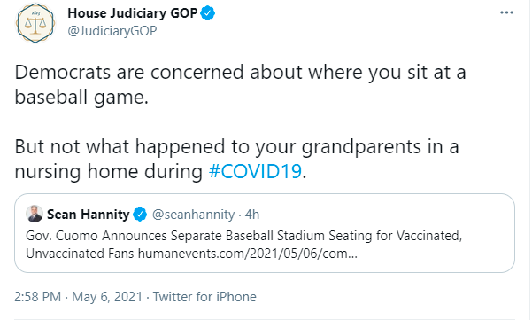Open the Twitter for iPhone source link
This screenshot has height=320, width=532.
(204, 297)
